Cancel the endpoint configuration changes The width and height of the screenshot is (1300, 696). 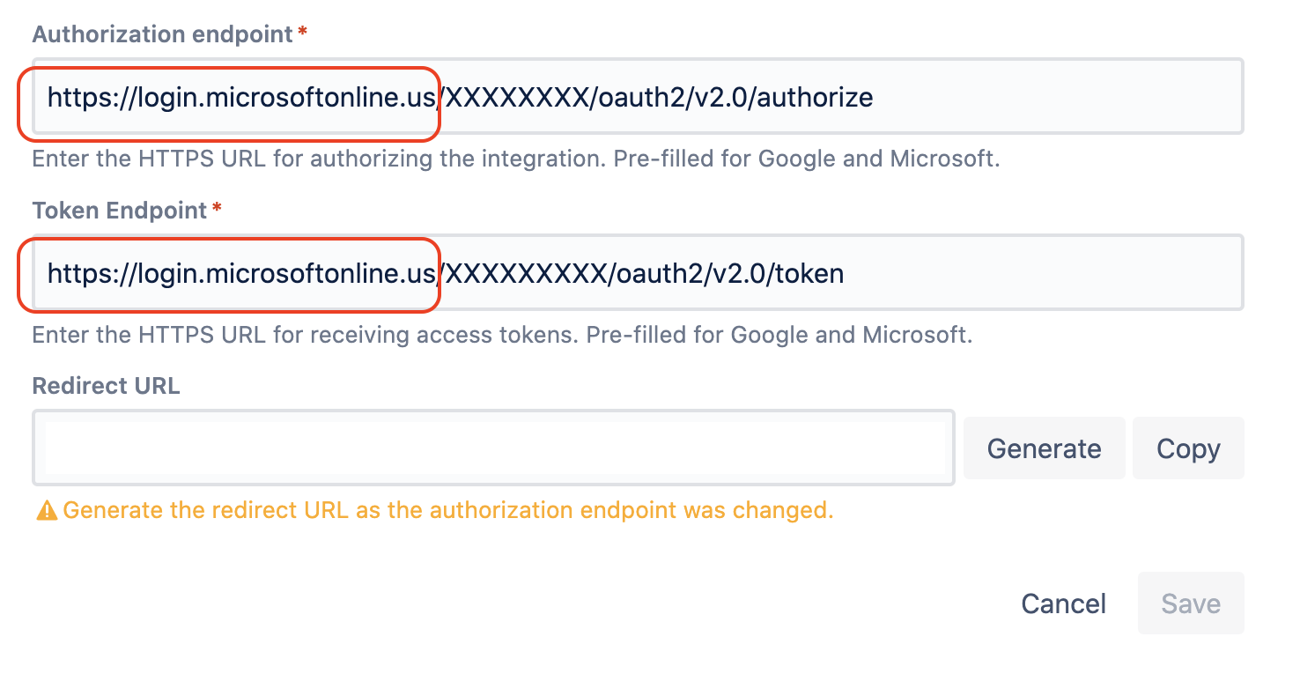1063,603
